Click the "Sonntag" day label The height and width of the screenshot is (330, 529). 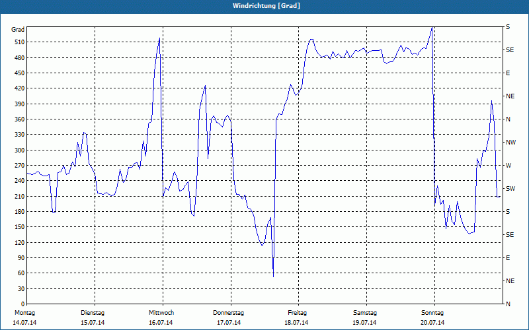pyautogui.click(x=432, y=313)
